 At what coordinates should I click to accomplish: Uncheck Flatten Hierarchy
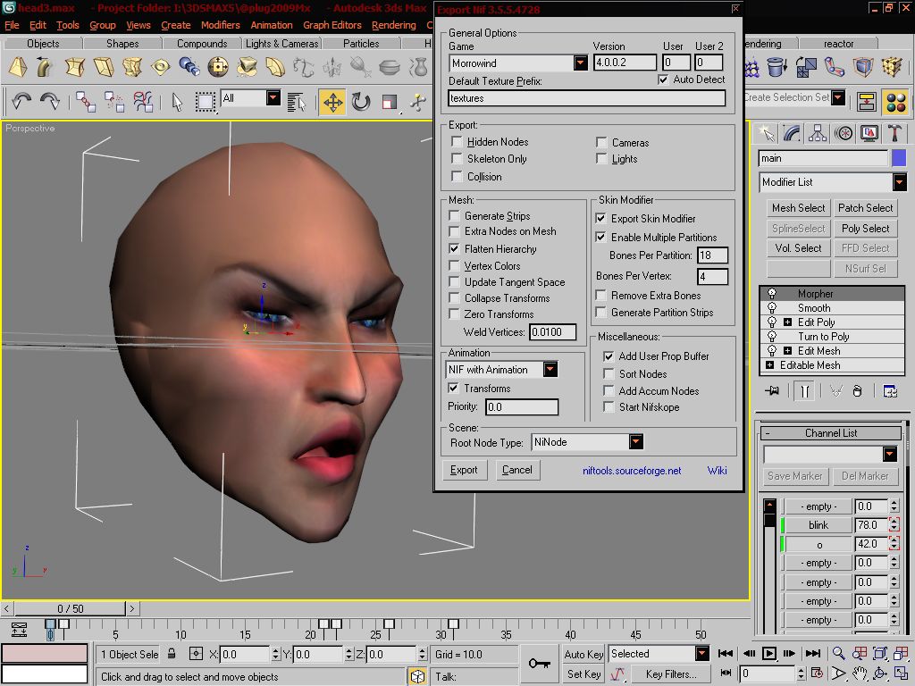click(454, 248)
